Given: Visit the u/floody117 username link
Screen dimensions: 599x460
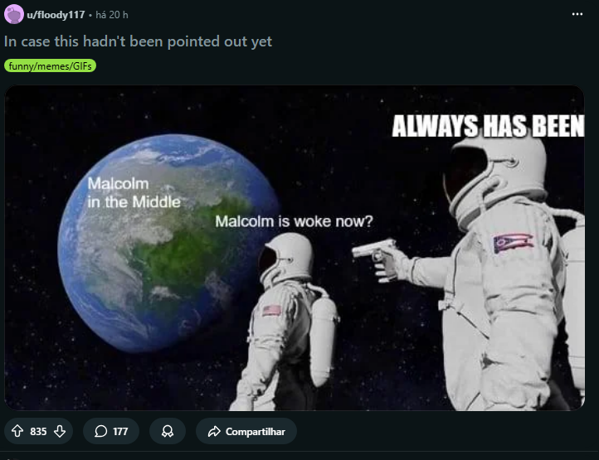Looking at the screenshot, I should pyautogui.click(x=56, y=15).
